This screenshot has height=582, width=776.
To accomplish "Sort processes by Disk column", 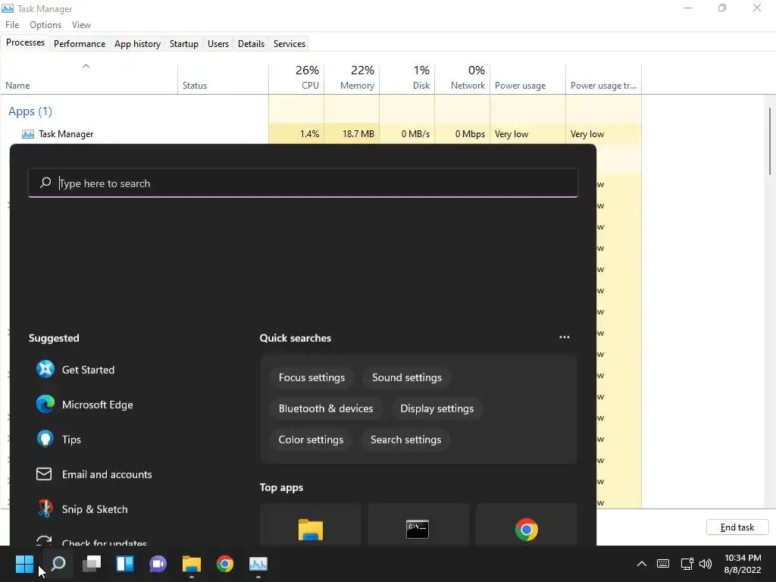I will [407, 78].
